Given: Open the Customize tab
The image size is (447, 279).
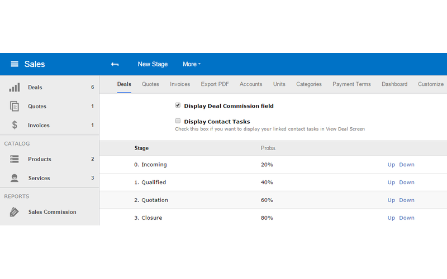Looking at the screenshot, I should [431, 84].
